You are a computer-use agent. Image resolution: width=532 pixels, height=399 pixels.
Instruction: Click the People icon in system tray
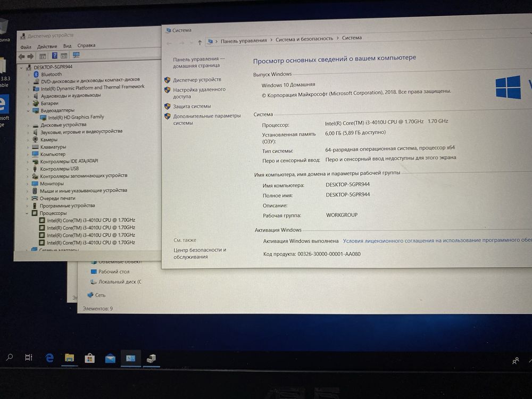[x=516, y=361]
